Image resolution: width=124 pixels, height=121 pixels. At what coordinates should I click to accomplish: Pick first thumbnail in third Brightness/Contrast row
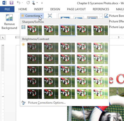click(x=35, y=71)
